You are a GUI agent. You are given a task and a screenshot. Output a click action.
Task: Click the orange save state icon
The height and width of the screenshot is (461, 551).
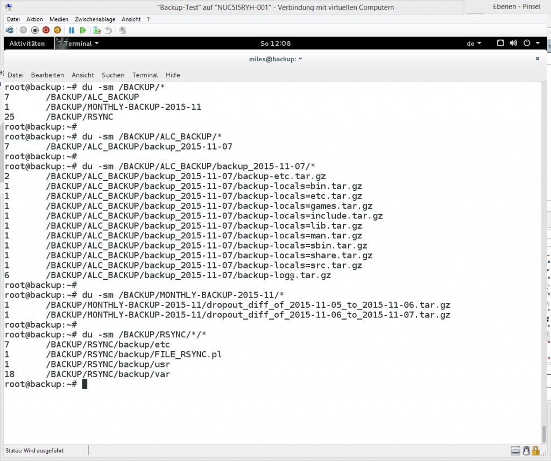57,30
